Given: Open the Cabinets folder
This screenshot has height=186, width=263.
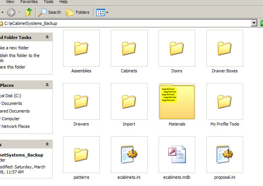Looking at the screenshot, I should [129, 48].
